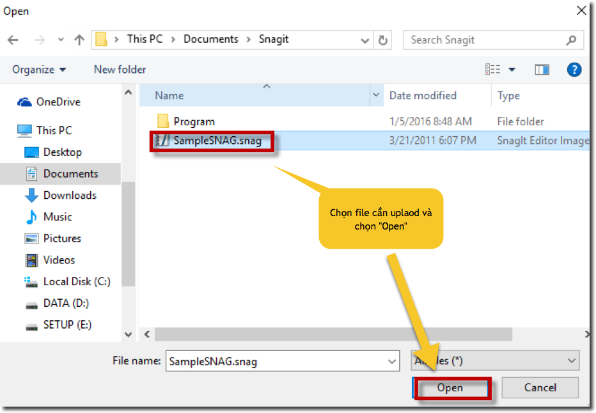Sort files by Date modified column

pos(423,96)
